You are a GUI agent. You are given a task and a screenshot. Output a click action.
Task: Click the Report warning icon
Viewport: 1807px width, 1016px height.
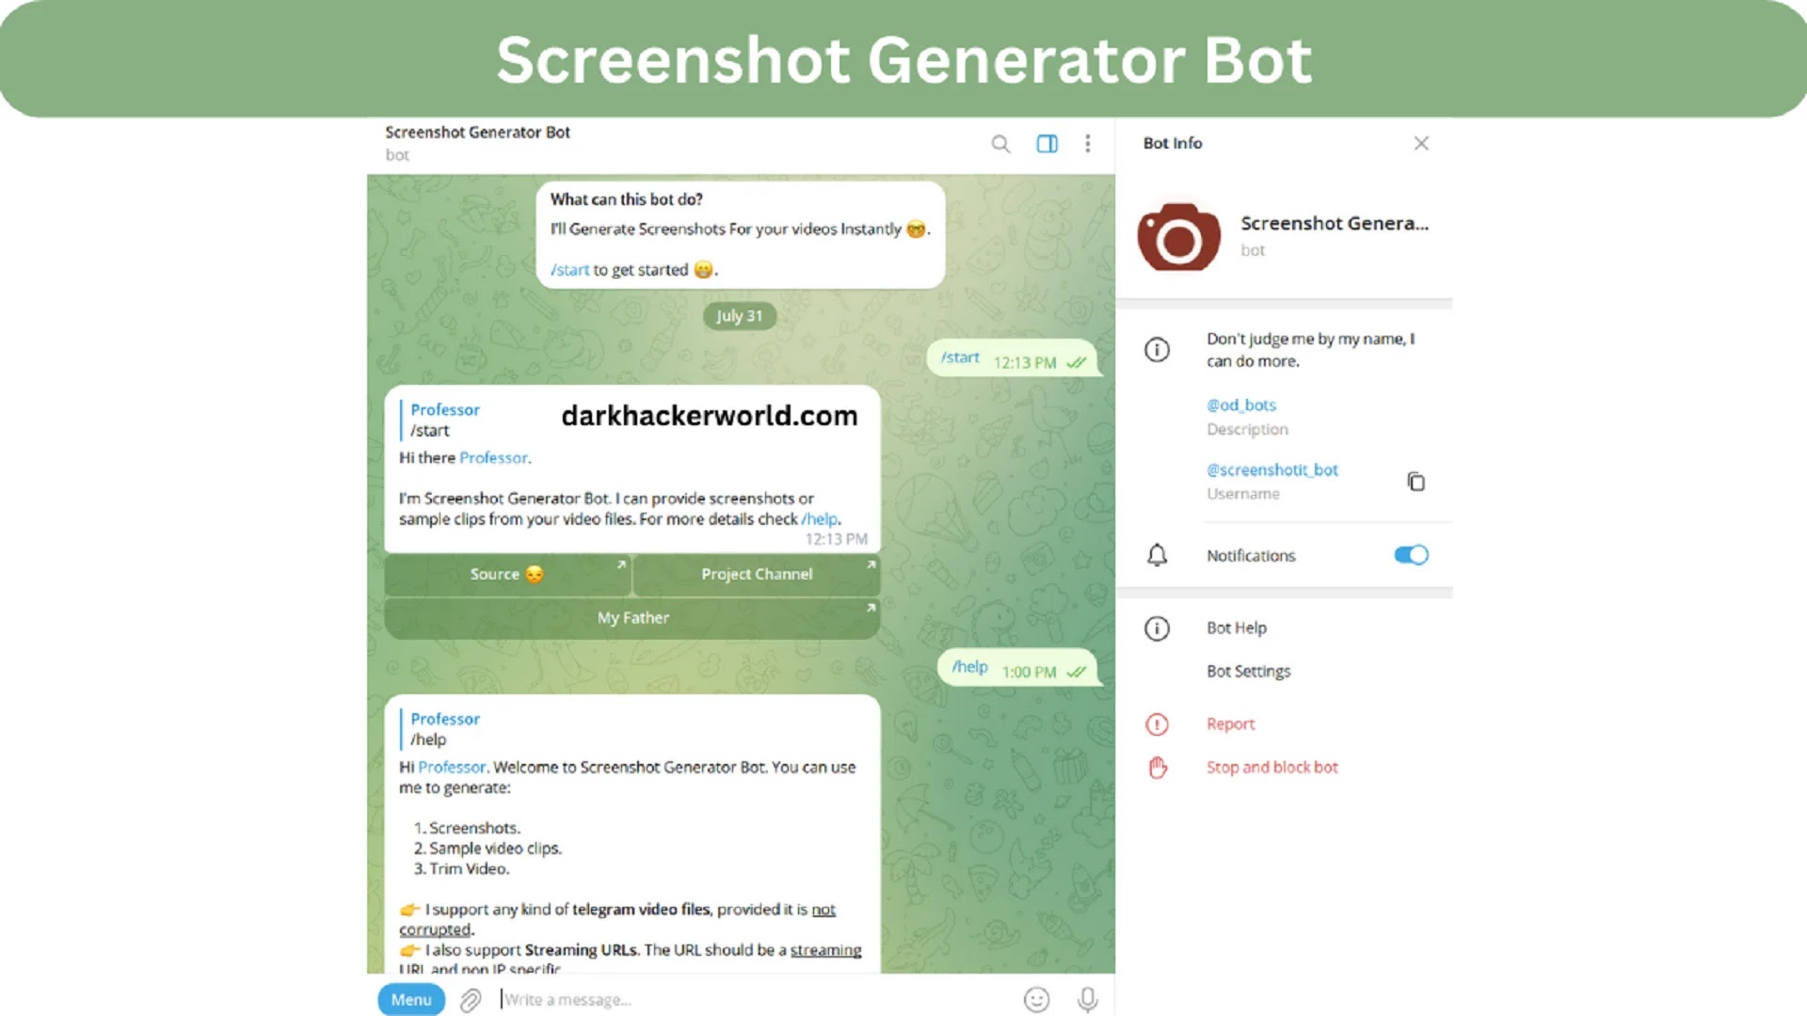[1158, 724]
